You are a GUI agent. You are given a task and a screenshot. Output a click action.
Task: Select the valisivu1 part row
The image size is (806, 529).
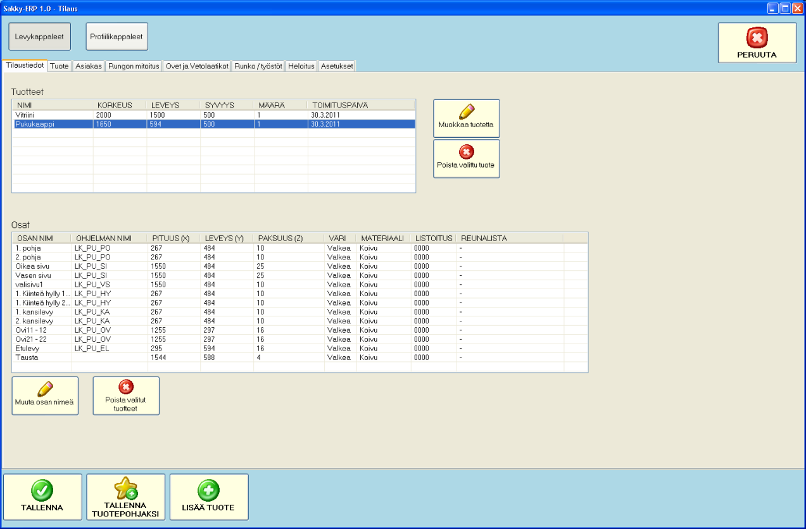click(300, 285)
